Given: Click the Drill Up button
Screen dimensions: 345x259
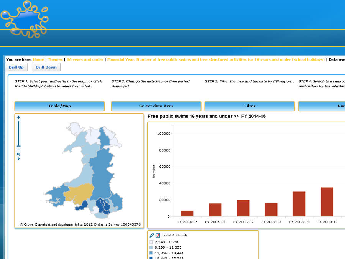Looking at the screenshot, I should pos(16,67).
